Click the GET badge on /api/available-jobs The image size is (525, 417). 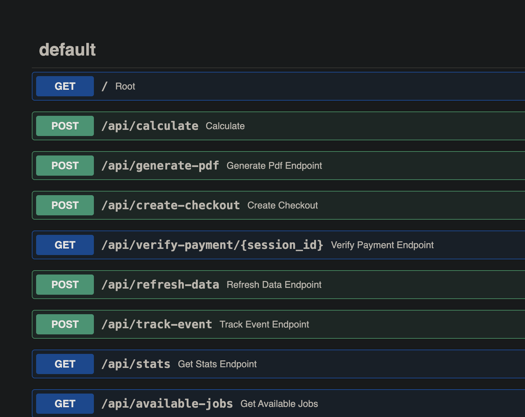(65, 403)
